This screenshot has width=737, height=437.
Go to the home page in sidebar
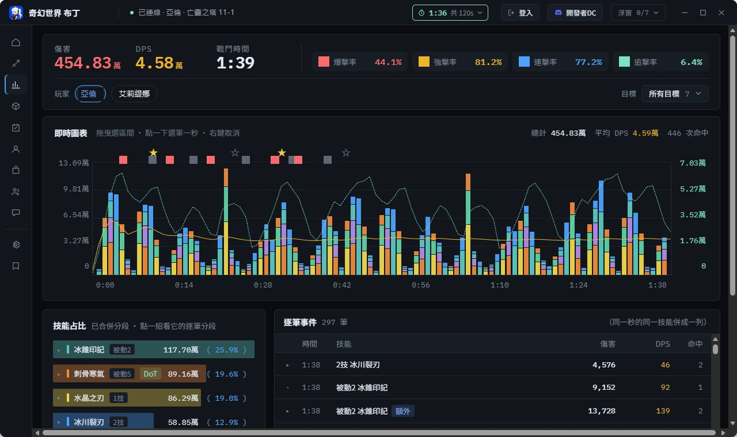pyautogui.click(x=16, y=43)
